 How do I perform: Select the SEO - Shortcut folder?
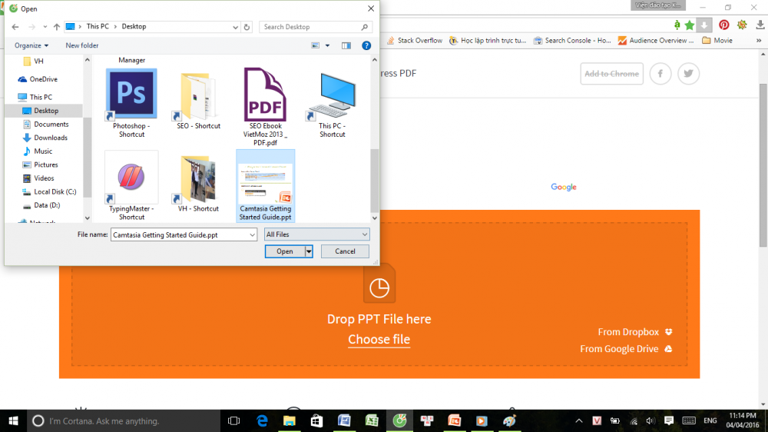(x=198, y=101)
